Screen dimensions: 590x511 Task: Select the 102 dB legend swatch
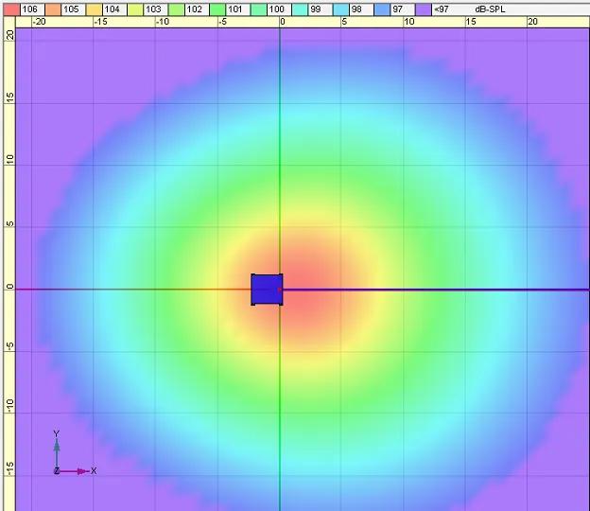[x=176, y=9]
